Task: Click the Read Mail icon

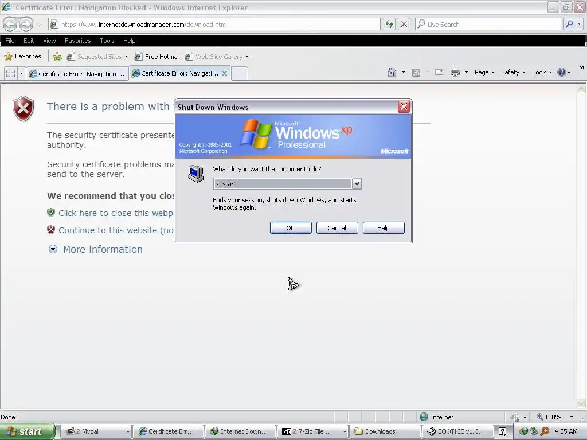Action: pos(439,72)
